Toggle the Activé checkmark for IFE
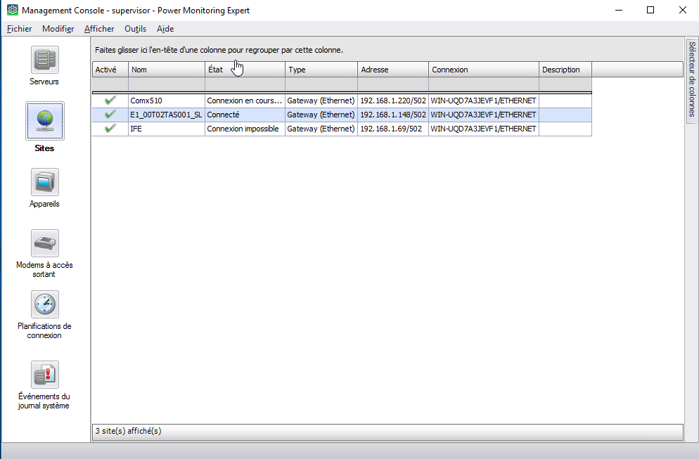Screen dimensions: 699x459 (110, 129)
